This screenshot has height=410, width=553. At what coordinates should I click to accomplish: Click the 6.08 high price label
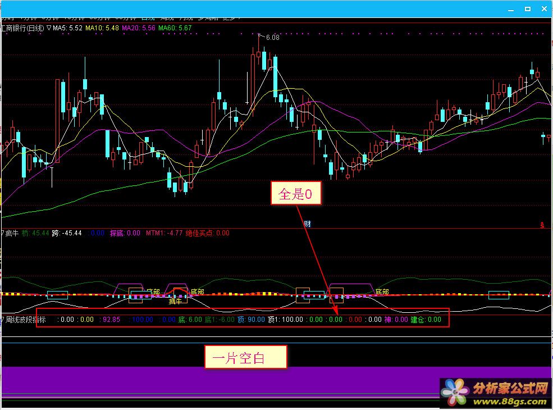pyautogui.click(x=273, y=38)
